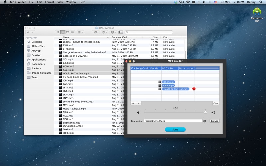The height and width of the screenshot is (166, 266).
Task: Switch Finder to list view
Action: (x=63, y=32)
